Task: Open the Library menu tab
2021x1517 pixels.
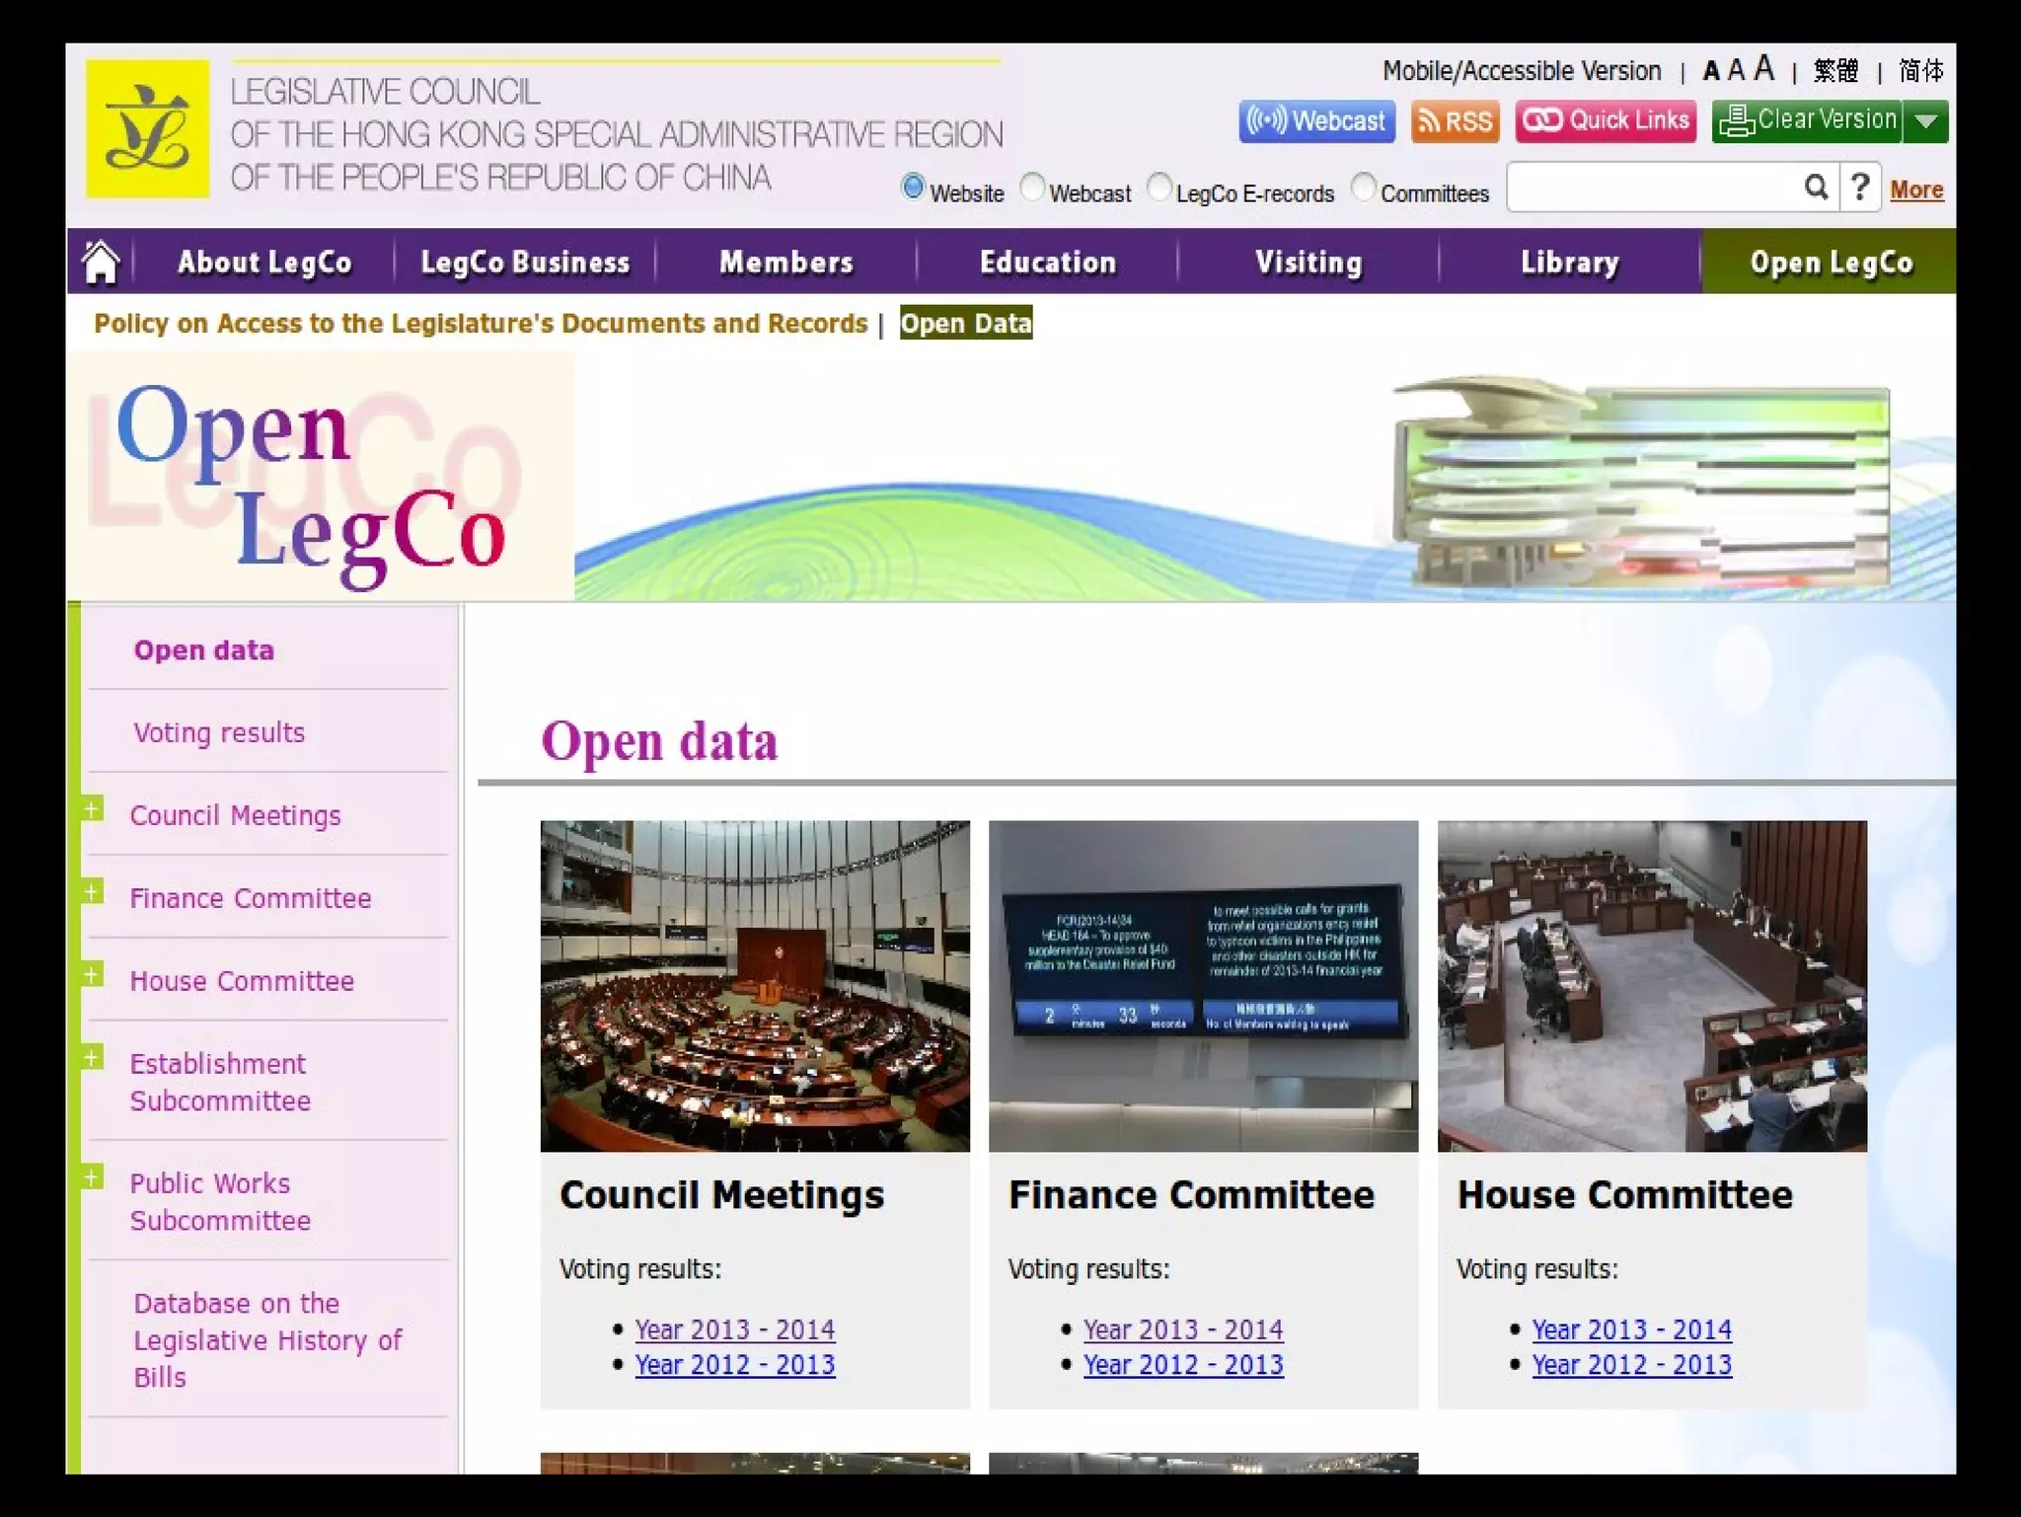Action: tap(1569, 263)
